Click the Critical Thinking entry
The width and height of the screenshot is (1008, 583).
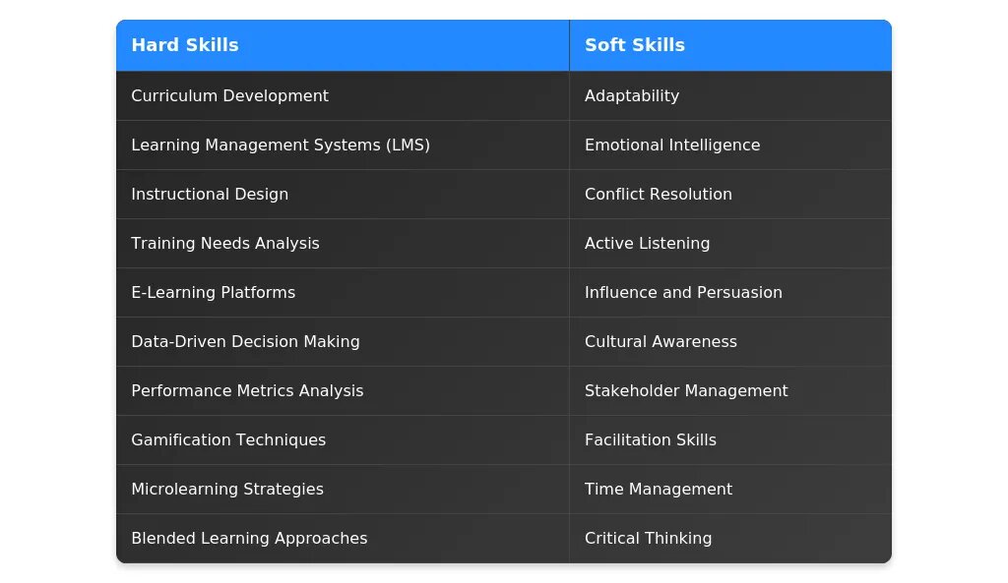pos(648,539)
